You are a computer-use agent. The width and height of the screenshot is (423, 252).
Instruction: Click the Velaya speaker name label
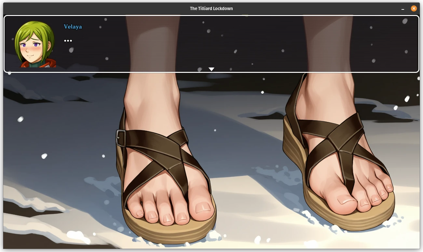(73, 27)
